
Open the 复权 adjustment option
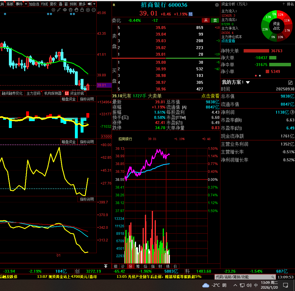coord(53,4)
